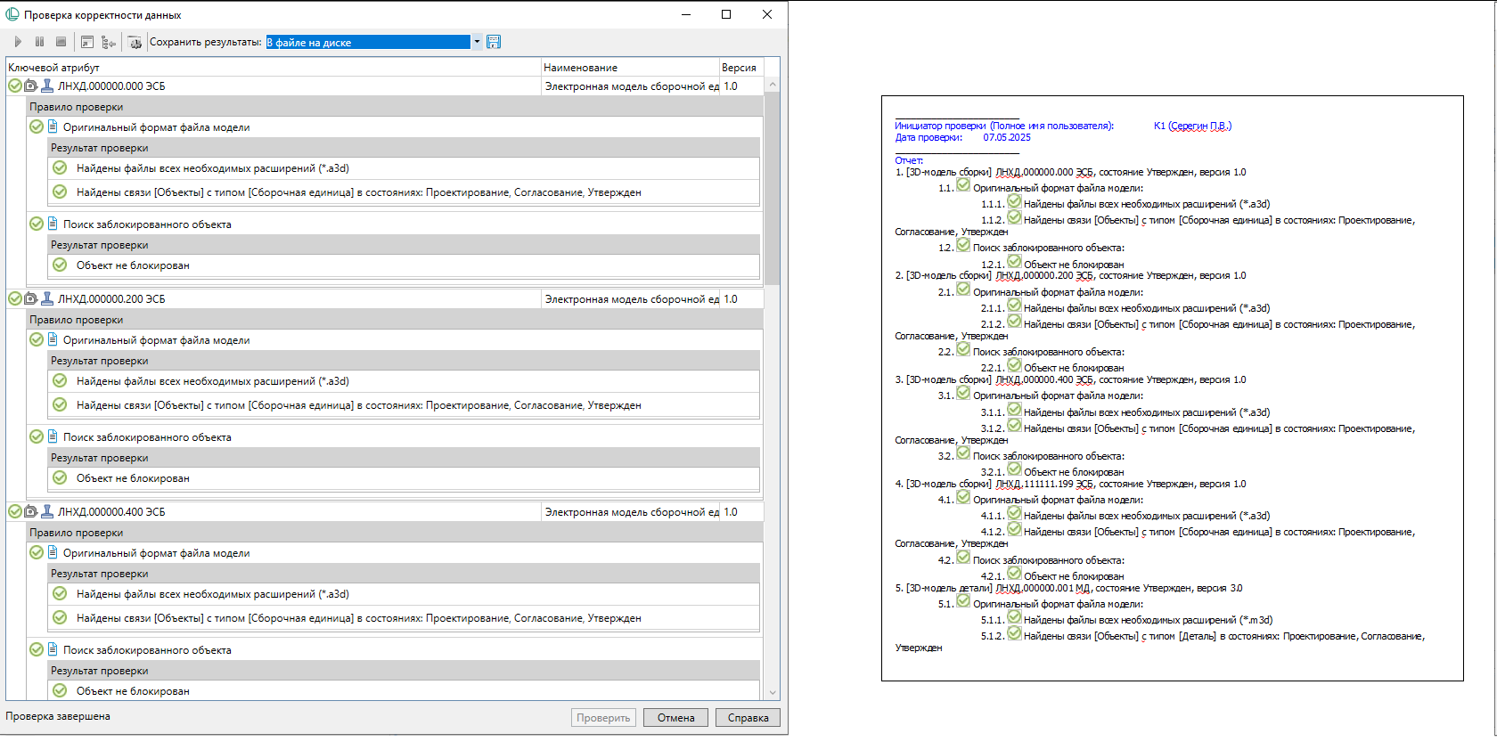This screenshot has height=750, width=1497.
Task: Click the camera icon on the ЛНХД.000000.200 ЭСБ row
Action: [31, 299]
